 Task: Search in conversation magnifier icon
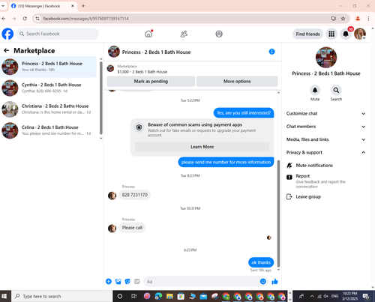pos(336,90)
